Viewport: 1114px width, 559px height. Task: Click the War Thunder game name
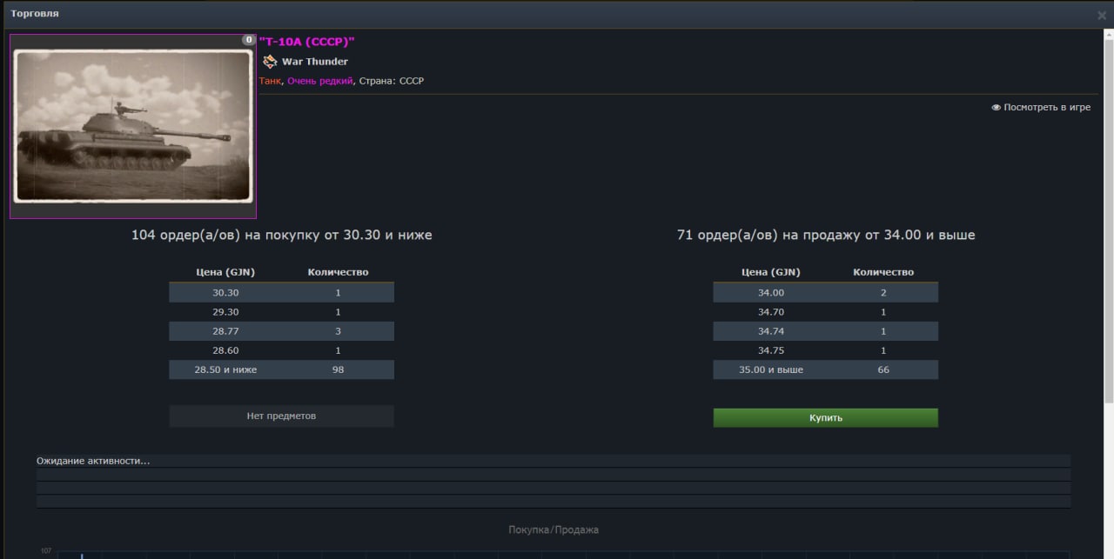pyautogui.click(x=315, y=62)
